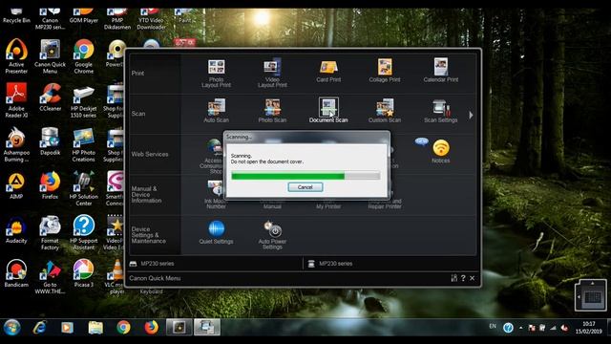Viewport: 611px width, 344px height.
Task: Open Canon Quick Menu shortcut widget at corner
Action: pyautogui.click(x=590, y=295)
